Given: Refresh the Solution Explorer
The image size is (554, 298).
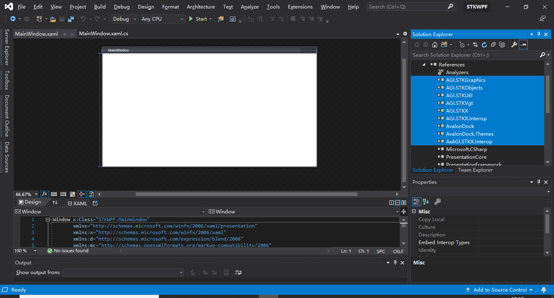Looking at the screenshot, I should (x=484, y=45).
